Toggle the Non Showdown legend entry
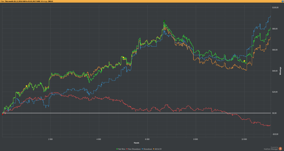284x151 pixels. [133, 149]
